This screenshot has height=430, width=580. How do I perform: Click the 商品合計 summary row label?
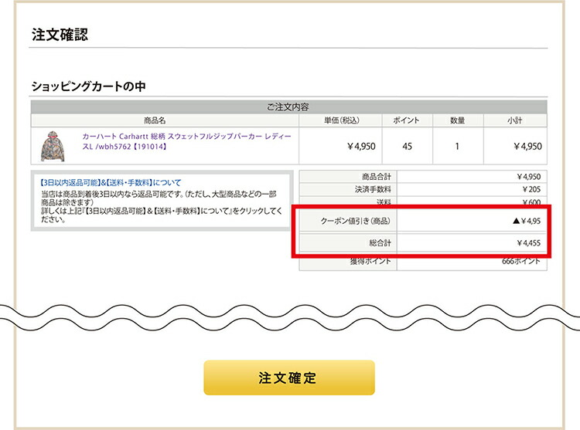375,176
